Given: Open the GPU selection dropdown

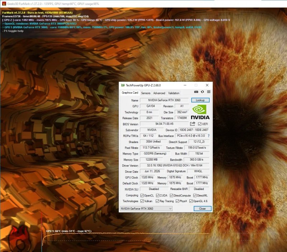Looking at the screenshot, I should (146, 209).
